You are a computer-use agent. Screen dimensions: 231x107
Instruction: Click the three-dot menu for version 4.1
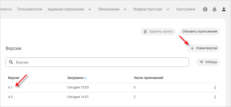[215, 88]
